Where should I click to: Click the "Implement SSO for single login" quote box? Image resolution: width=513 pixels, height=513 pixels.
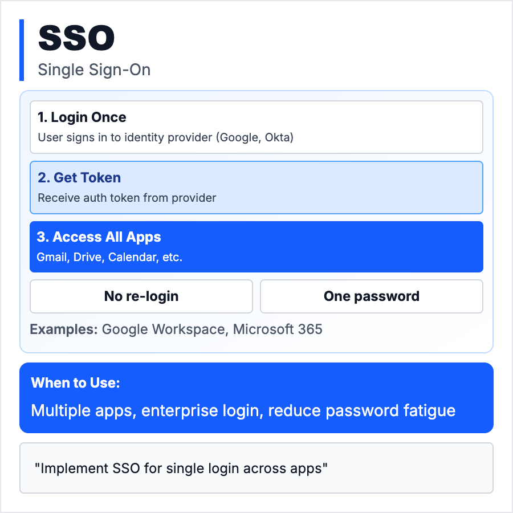(256, 468)
